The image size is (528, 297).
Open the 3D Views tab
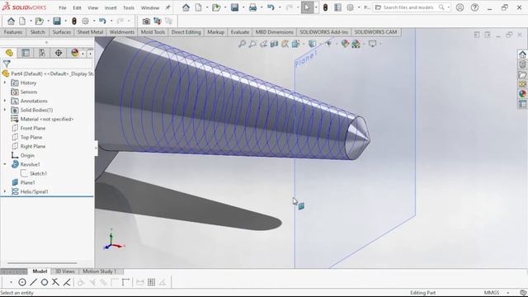64,271
